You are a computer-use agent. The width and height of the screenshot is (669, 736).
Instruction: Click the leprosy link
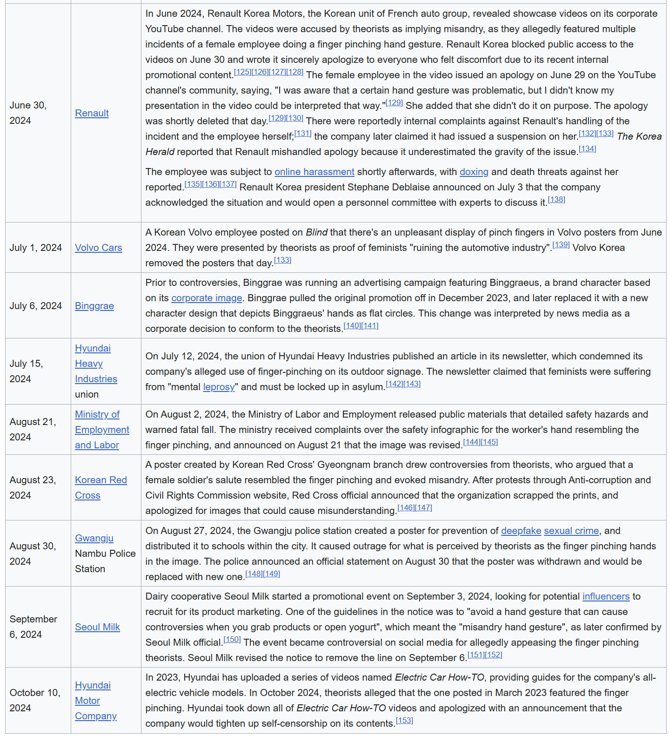pos(219,387)
